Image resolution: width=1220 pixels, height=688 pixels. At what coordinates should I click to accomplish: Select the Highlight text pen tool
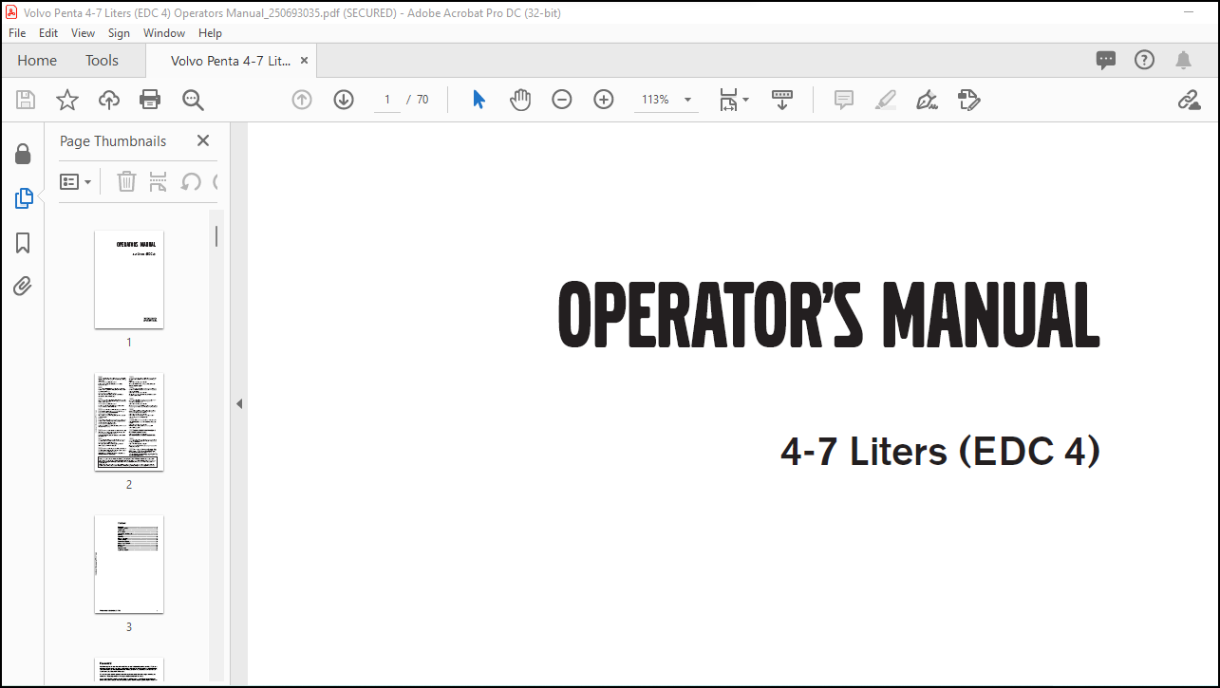[886, 100]
